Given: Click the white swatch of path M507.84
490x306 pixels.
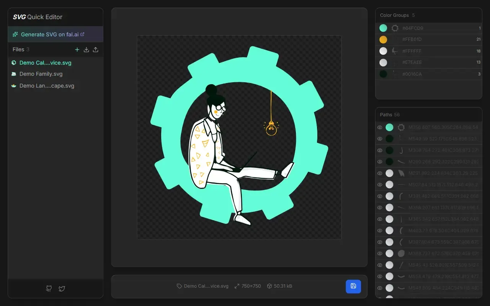Looking at the screenshot, I should point(389,185).
